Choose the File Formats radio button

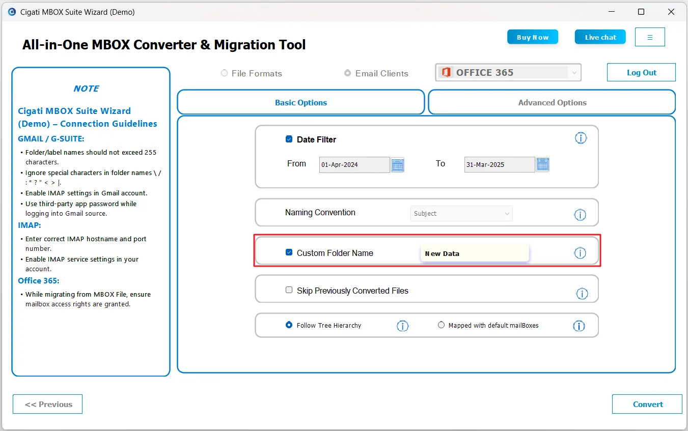click(x=224, y=73)
